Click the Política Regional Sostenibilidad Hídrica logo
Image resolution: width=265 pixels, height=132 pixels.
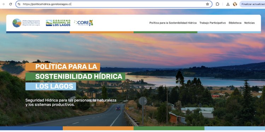coord(26,23)
